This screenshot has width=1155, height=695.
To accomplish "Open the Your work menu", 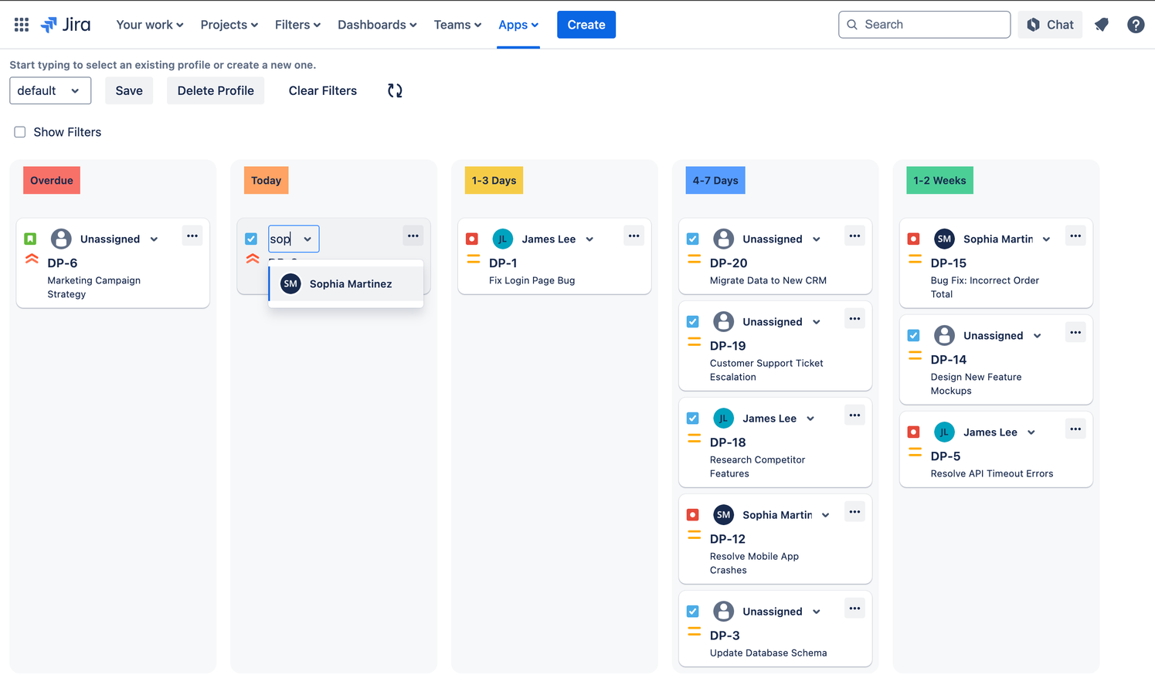I will tap(150, 25).
